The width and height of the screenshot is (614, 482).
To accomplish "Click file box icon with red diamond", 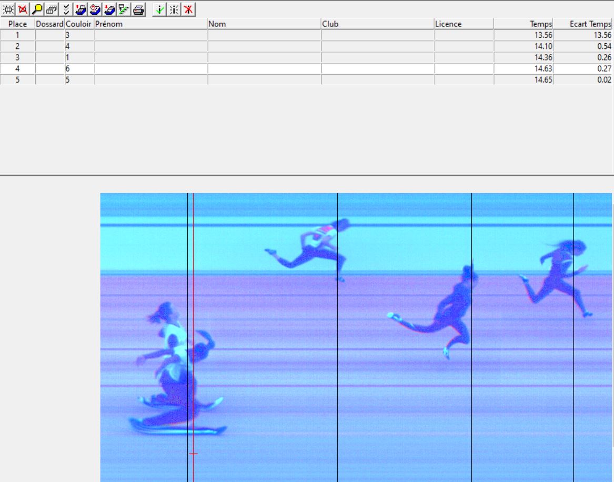I will point(95,9).
